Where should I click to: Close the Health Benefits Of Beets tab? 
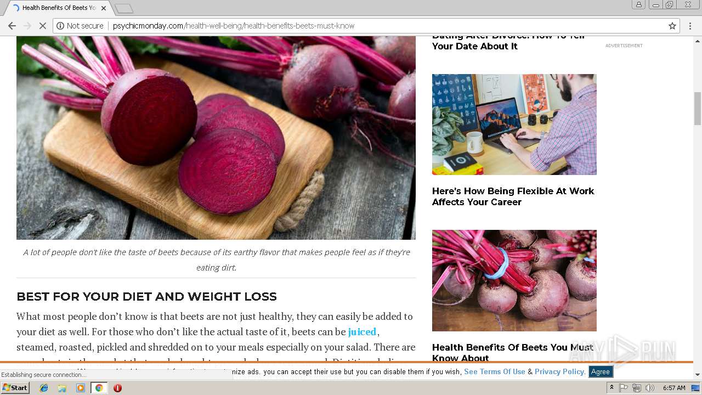pos(103,8)
